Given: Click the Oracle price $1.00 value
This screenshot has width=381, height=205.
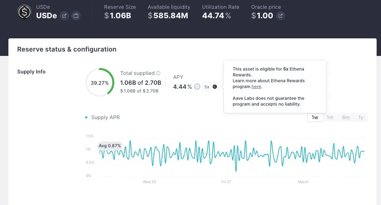Looking at the screenshot, I should pyautogui.click(x=262, y=16).
